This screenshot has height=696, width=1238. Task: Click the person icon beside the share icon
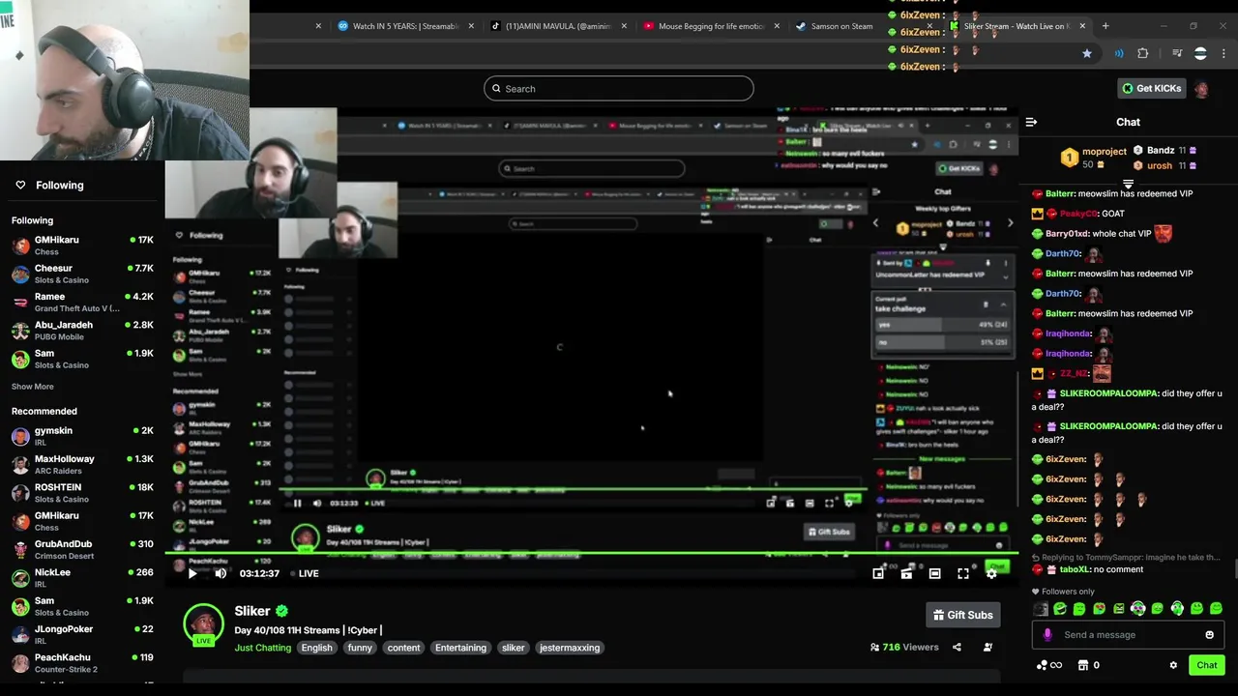[987, 648]
